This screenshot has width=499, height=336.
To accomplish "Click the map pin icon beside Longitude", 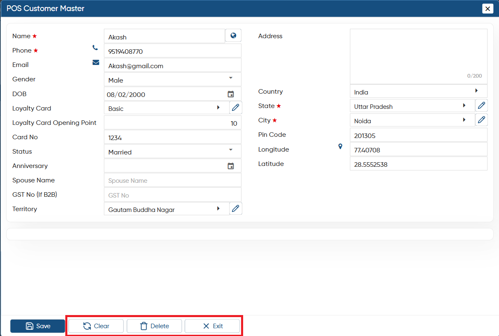I will click(x=340, y=146).
